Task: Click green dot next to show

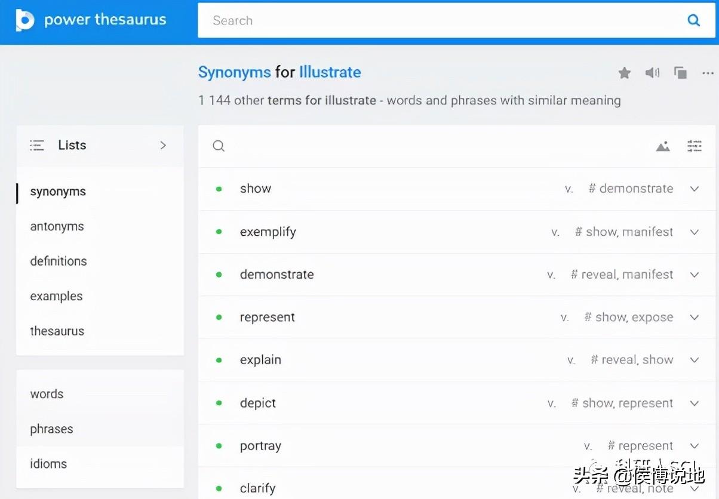Action: [x=219, y=189]
